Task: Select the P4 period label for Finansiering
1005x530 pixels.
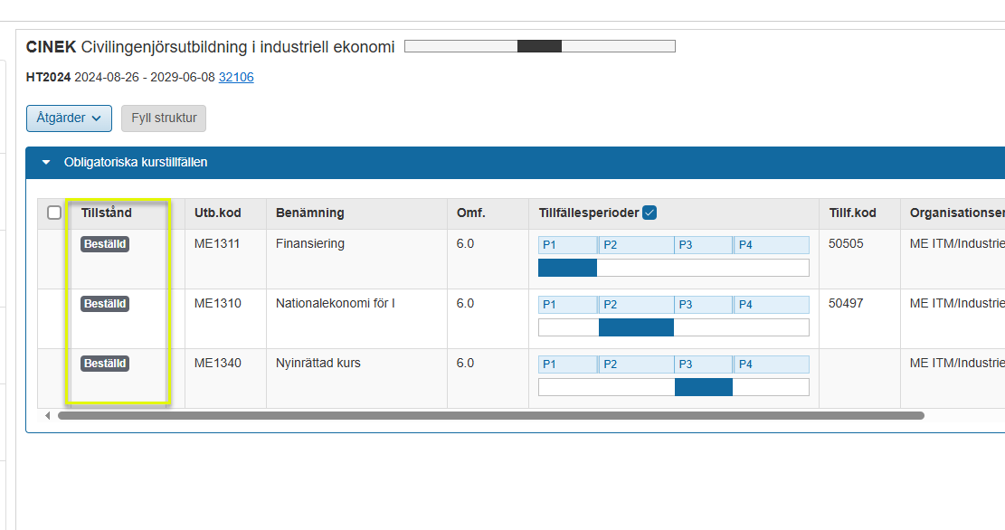Action: coord(771,245)
